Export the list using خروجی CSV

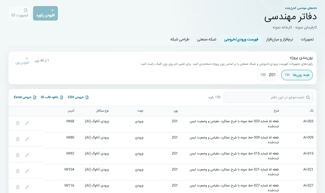(x=78, y=97)
